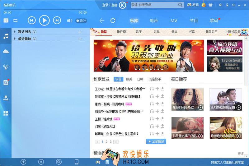This screenshot has height=166, width=249.
Task: Download 郁可唯 - 恋香 song
Action: pyautogui.click(x=162, y=134)
